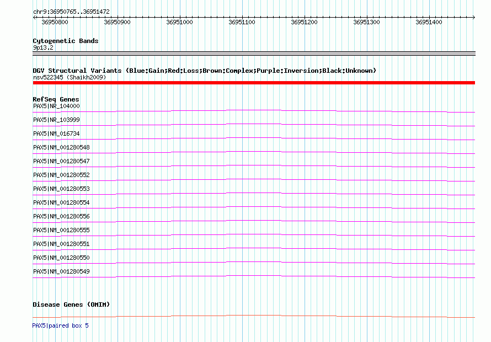
Task: Click ruler position 36951100
Action: (242, 22)
